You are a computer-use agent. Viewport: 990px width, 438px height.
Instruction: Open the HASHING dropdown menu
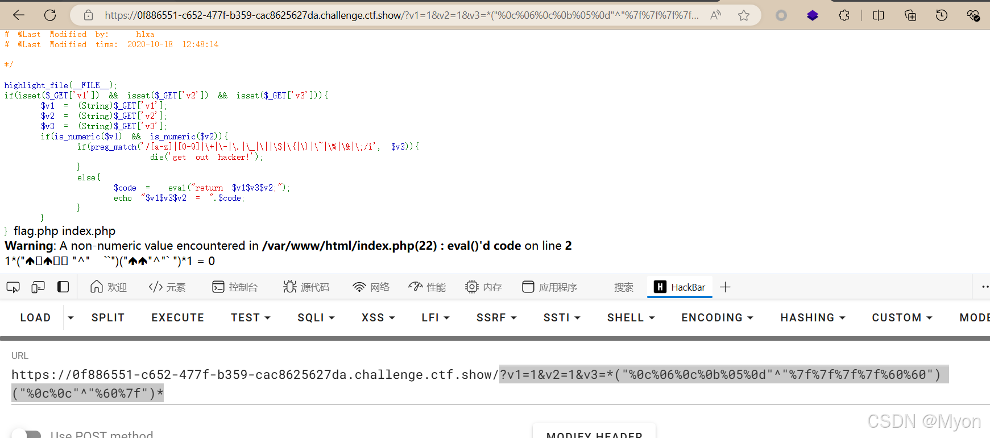(x=813, y=317)
